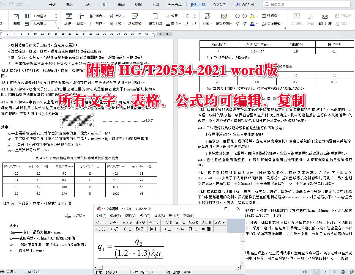This screenshot has height=275, width=355.
Task: Open relational symbols ≤≠≈ palette
Action: pos(101,222)
